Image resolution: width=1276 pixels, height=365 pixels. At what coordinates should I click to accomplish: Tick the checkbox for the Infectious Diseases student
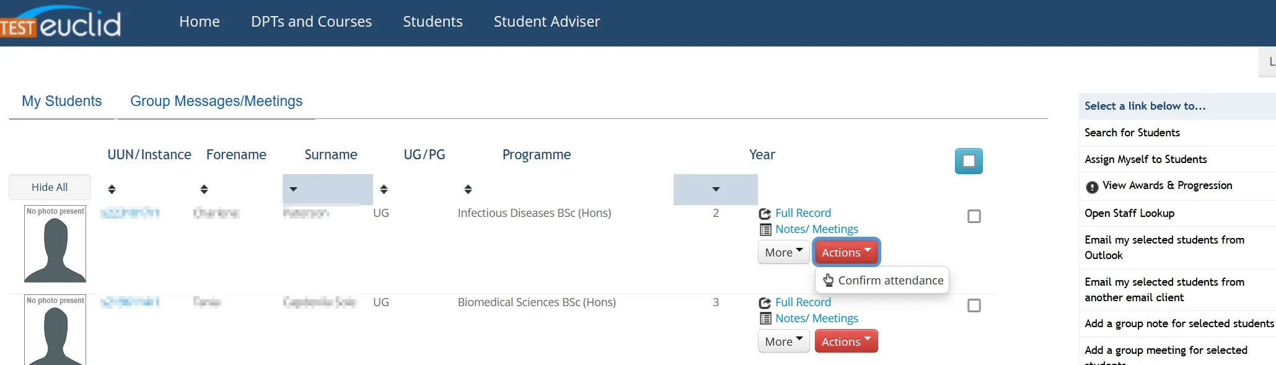click(974, 216)
